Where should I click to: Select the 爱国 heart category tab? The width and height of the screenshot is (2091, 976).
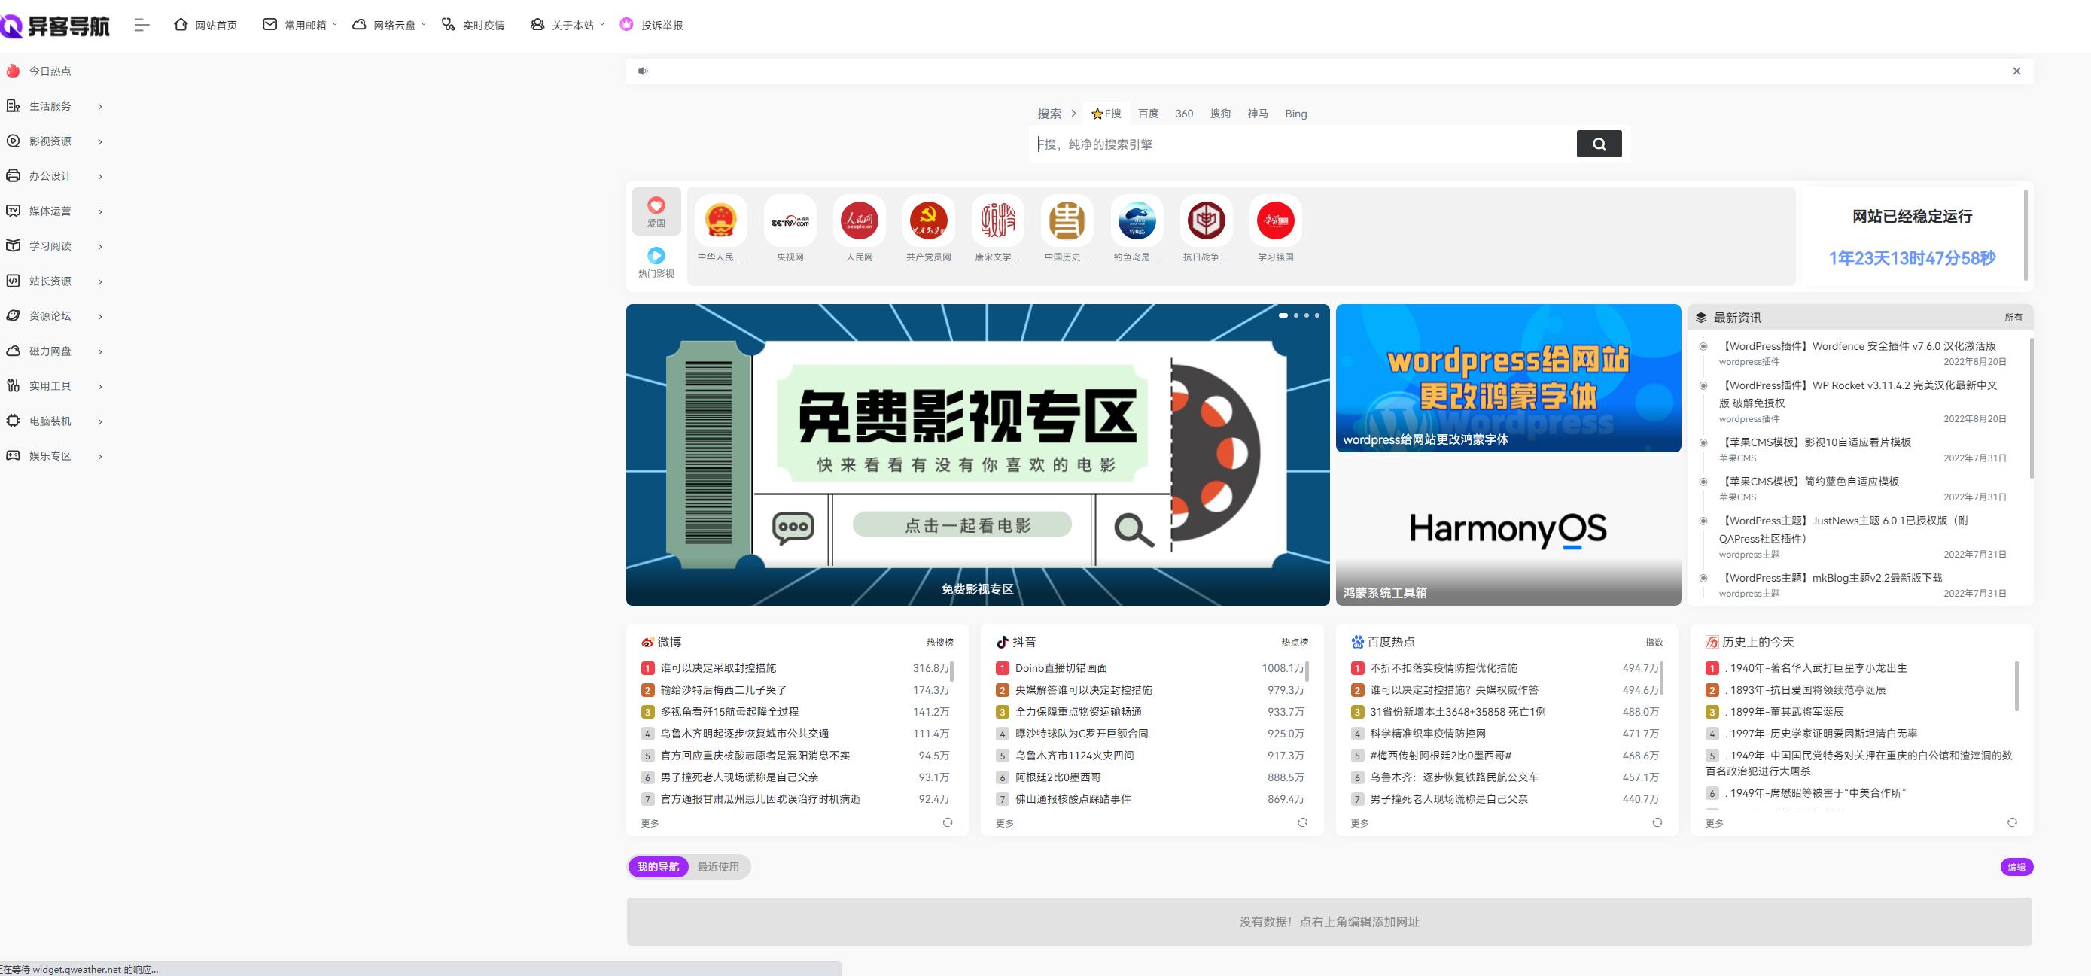(x=656, y=211)
